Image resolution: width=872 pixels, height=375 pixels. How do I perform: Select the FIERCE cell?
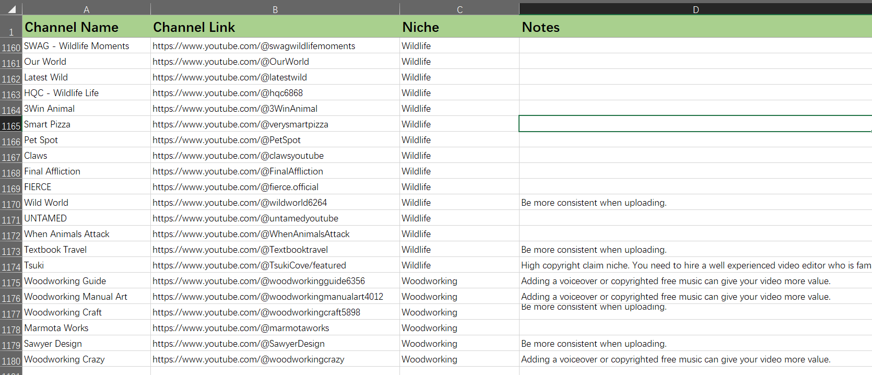click(x=86, y=186)
